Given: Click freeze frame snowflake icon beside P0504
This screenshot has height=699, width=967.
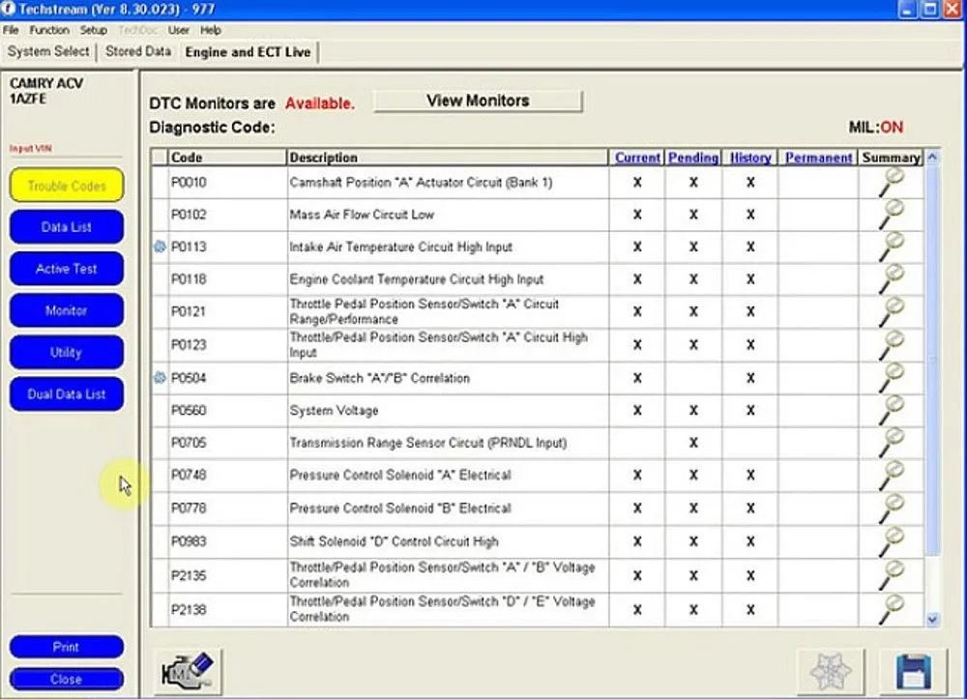Looking at the screenshot, I should point(160,378).
